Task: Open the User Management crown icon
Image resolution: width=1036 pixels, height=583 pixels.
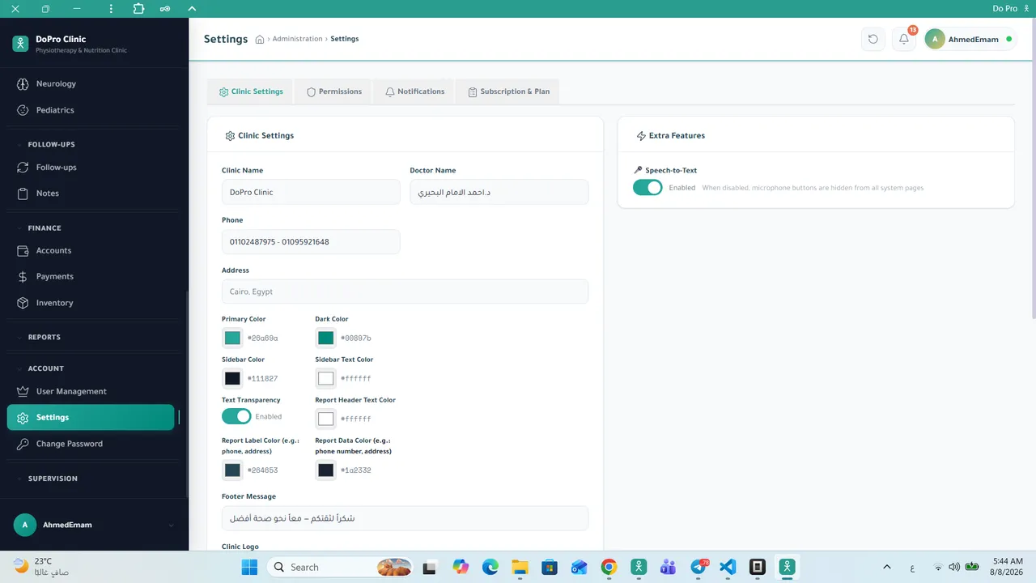Action: click(x=22, y=392)
